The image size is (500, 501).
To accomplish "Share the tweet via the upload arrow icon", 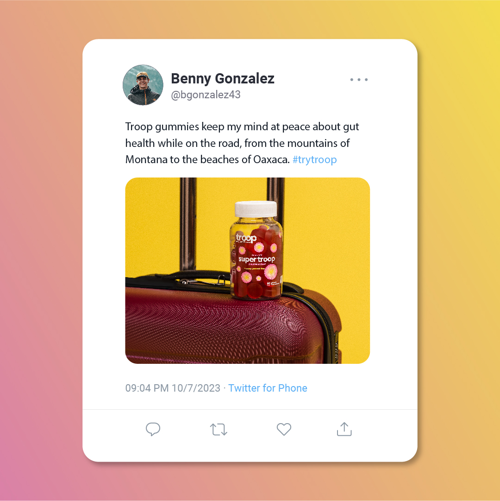I will pos(344,429).
